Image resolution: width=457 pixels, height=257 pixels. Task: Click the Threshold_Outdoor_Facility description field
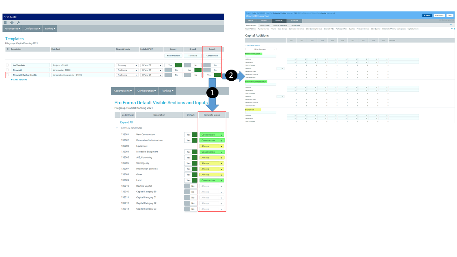[30, 75]
